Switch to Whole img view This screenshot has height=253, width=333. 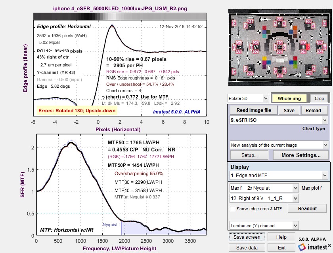coord(289,98)
